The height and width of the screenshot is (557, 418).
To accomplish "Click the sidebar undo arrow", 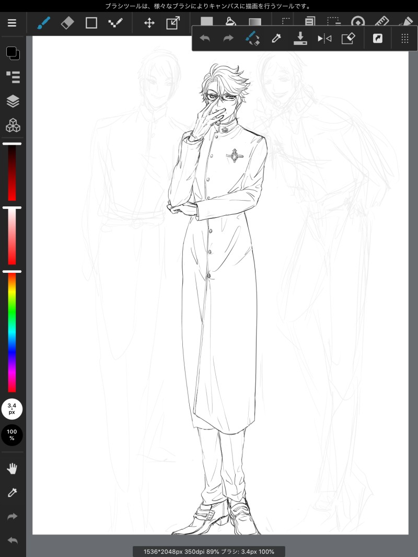I will (x=13, y=540).
